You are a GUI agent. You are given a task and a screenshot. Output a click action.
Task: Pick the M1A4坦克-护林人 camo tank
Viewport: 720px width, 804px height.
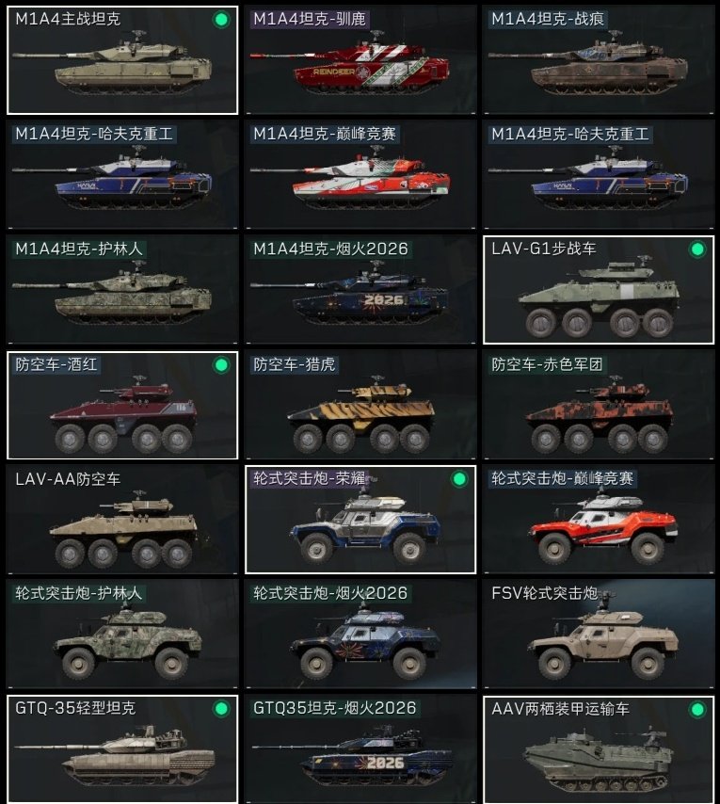122,290
